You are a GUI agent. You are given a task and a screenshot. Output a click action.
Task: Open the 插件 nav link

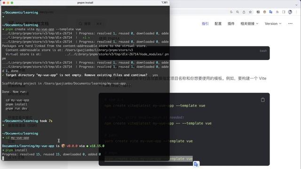point(231,23)
